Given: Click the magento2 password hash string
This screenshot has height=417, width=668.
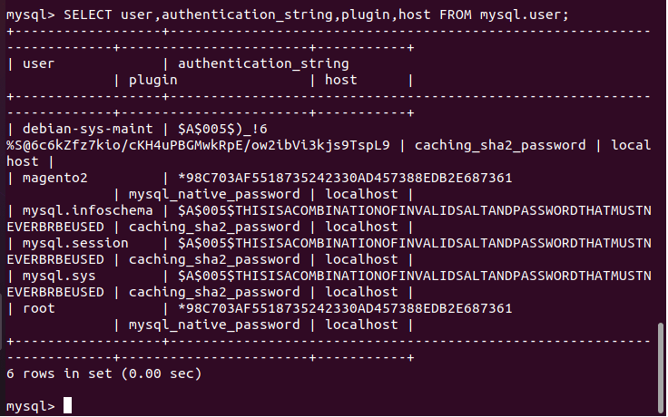Looking at the screenshot, I should 345,178.
